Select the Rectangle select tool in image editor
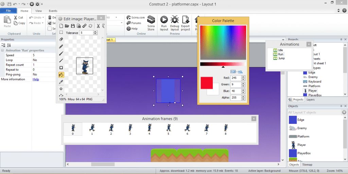Viewport: 348px width, 174px height. click(x=61, y=33)
